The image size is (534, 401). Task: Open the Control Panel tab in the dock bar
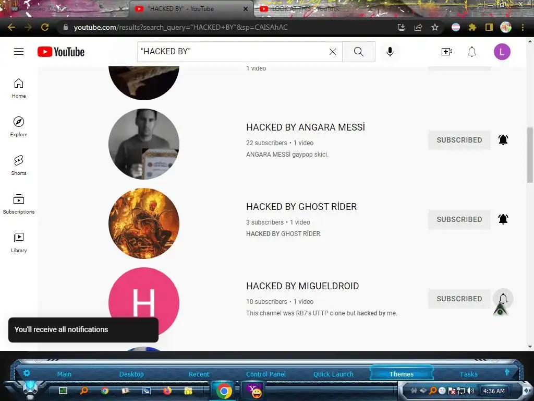coord(266,374)
